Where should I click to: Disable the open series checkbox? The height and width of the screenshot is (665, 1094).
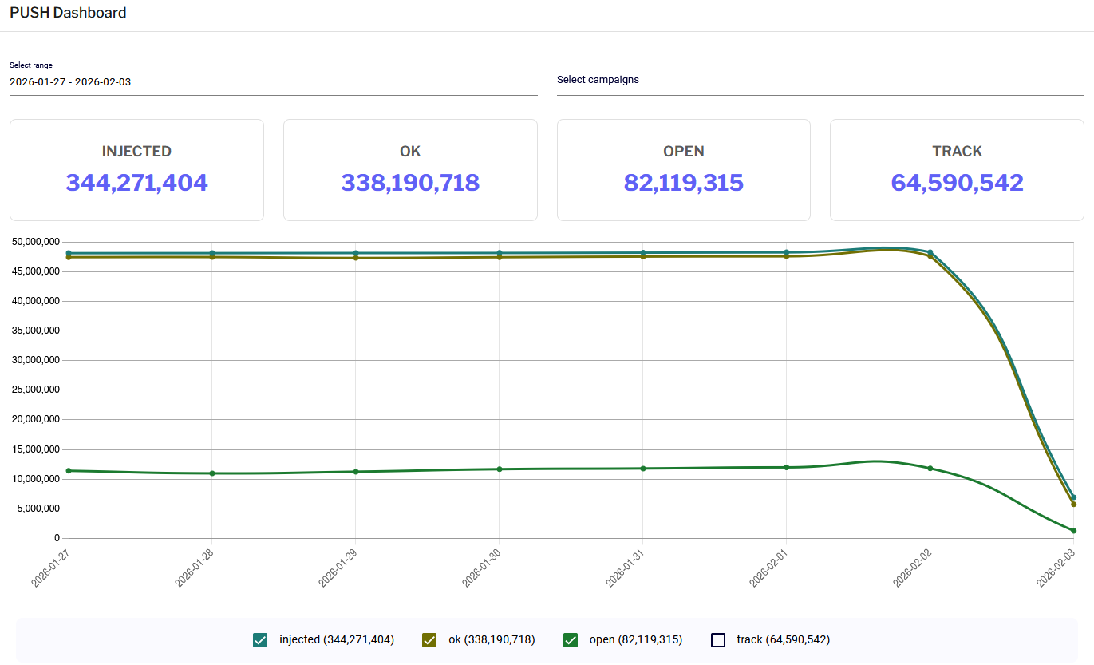(x=571, y=640)
